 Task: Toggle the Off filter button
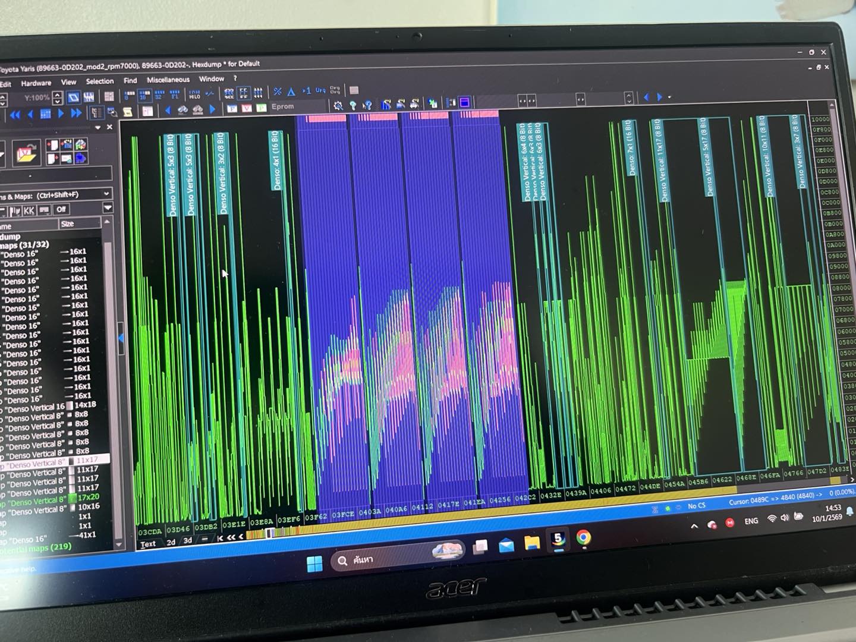pyautogui.click(x=61, y=210)
